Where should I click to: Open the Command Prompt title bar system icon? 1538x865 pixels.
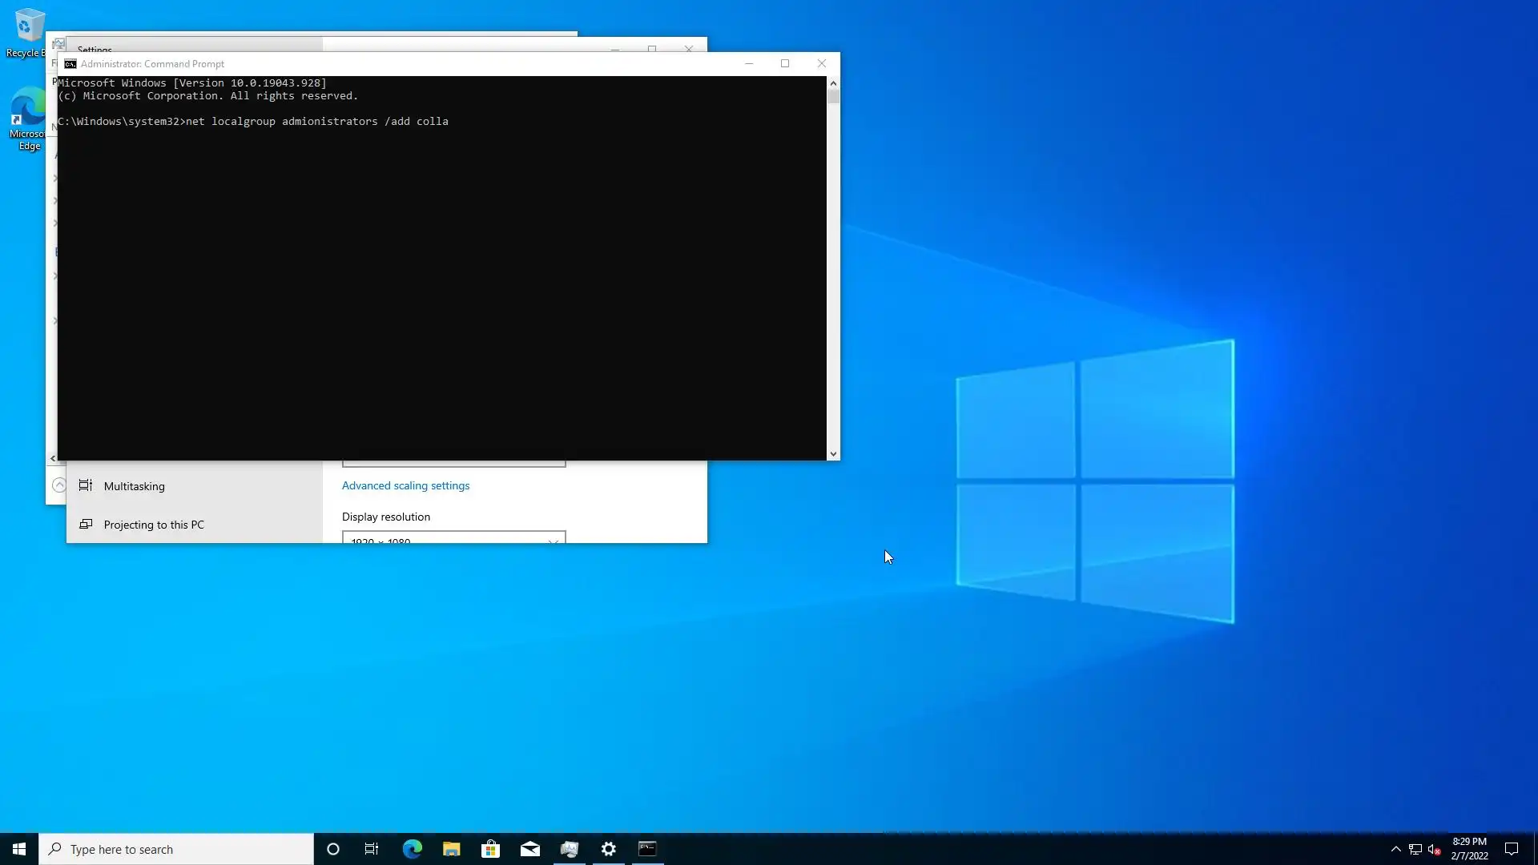tap(70, 64)
